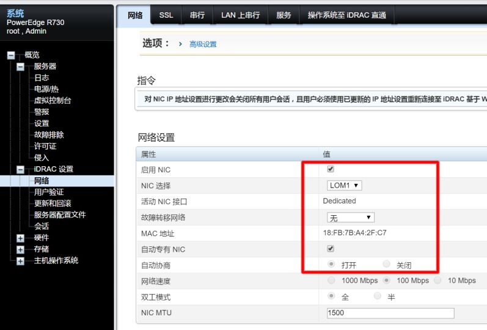Switch to the SSL tab

166,15
